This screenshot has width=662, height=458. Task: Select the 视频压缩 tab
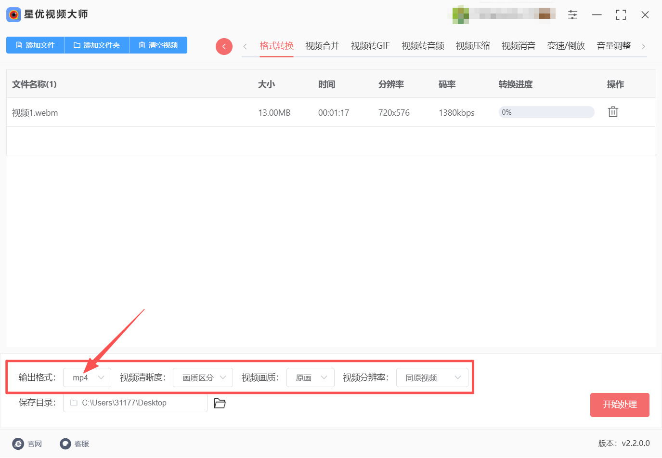pos(472,46)
